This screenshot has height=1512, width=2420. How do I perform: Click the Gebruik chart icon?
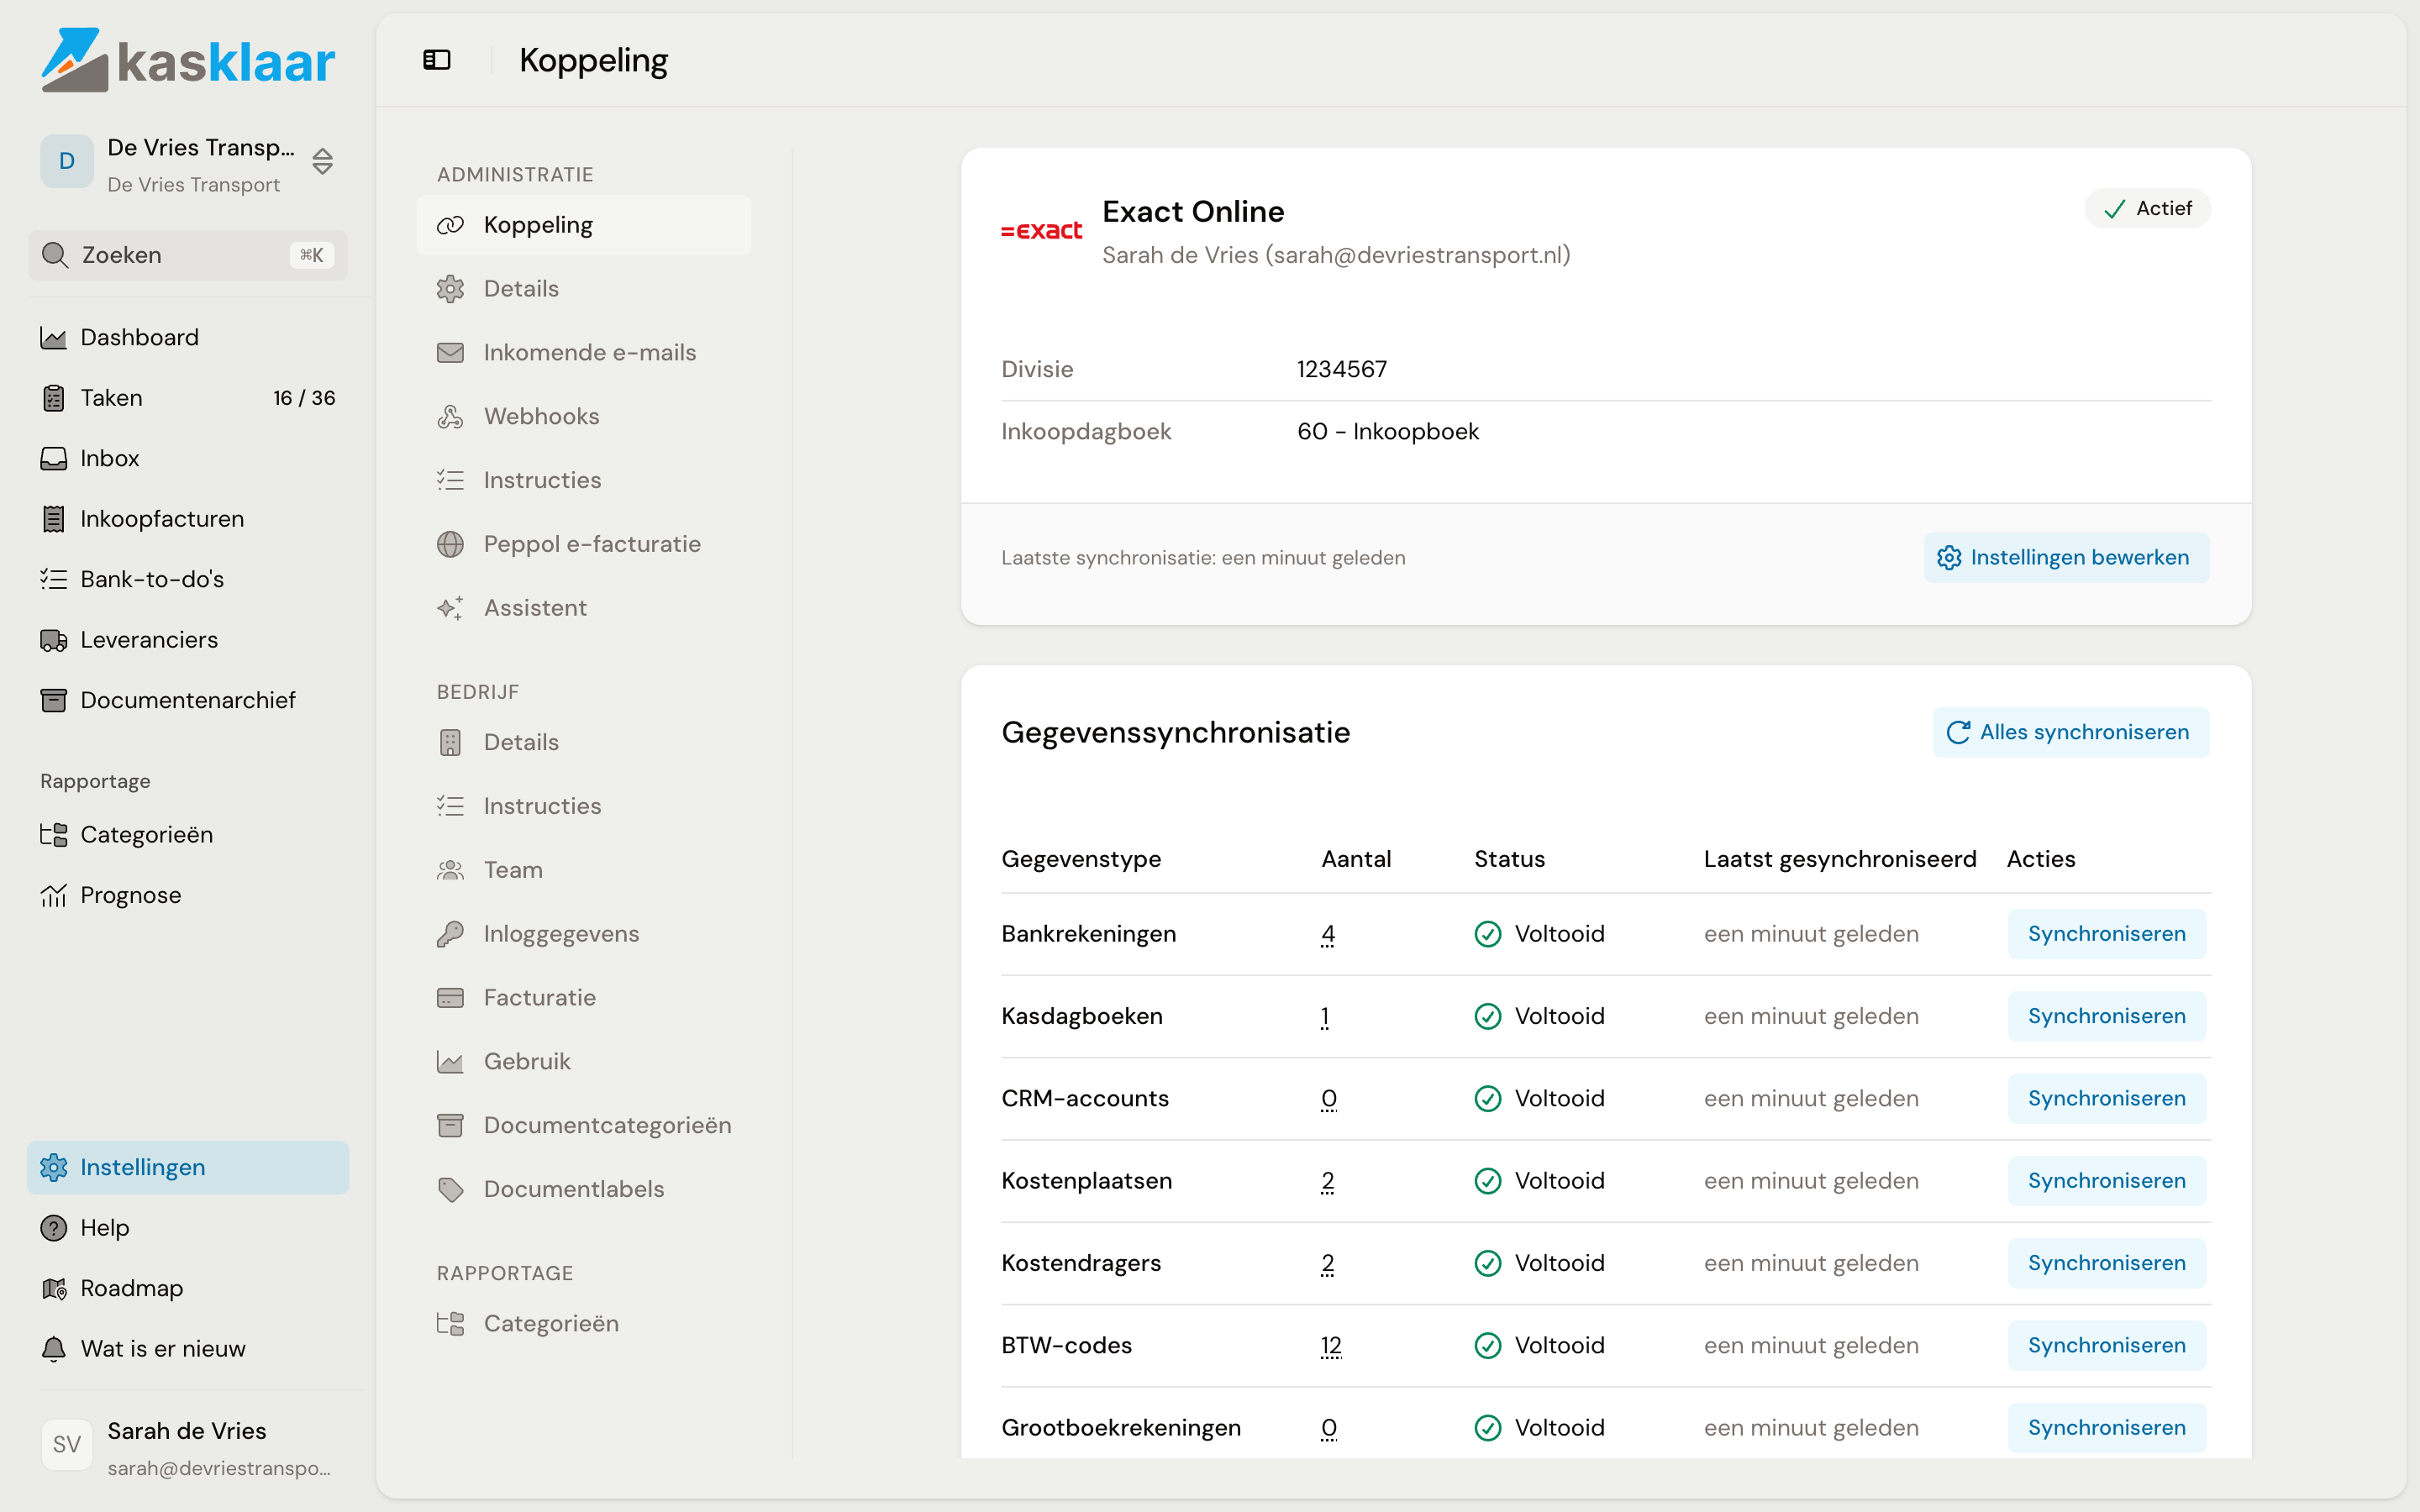[x=450, y=1062]
